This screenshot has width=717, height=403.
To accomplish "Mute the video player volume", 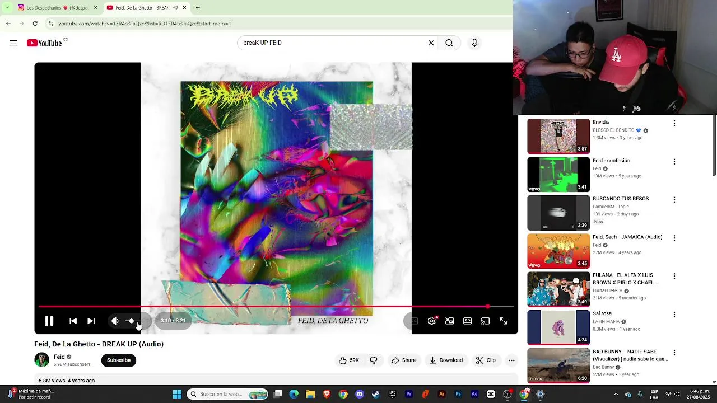I will click(x=115, y=321).
